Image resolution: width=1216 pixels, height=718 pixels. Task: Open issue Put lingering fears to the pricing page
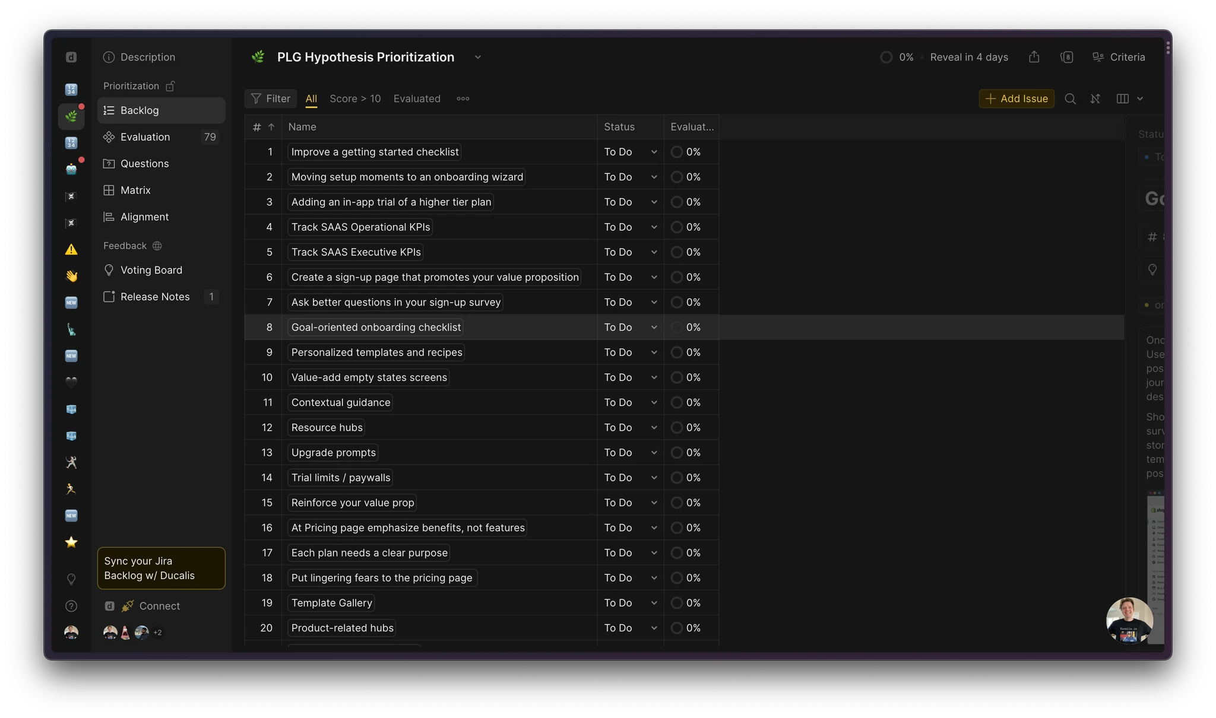coord(382,578)
